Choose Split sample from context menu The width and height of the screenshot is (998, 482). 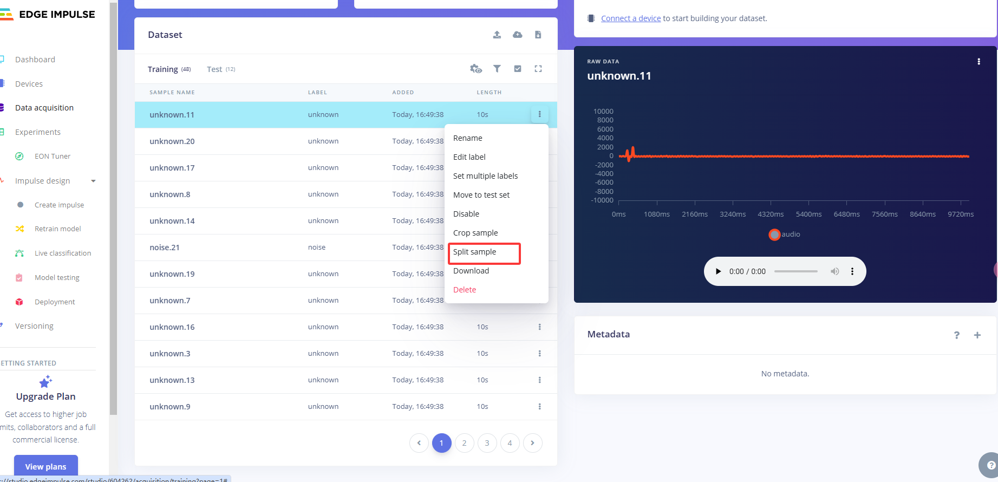click(x=474, y=252)
